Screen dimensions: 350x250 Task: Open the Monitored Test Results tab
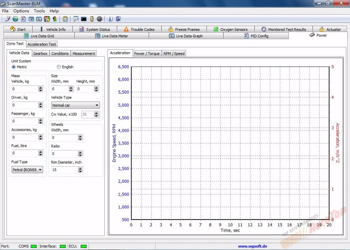pos(284,29)
